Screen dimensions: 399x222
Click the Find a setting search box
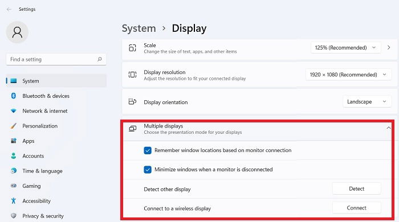point(56,59)
